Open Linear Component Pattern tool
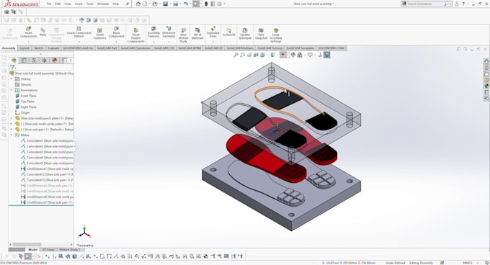The height and width of the screenshot is (265, 490). tap(79, 32)
